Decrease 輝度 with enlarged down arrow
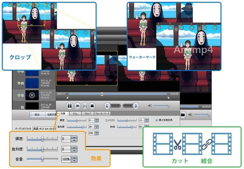 coord(74,140)
